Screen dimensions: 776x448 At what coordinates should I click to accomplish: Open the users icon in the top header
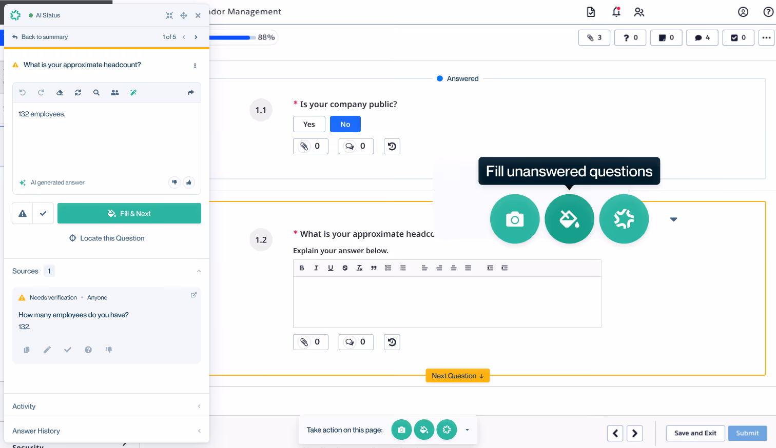[x=639, y=12]
